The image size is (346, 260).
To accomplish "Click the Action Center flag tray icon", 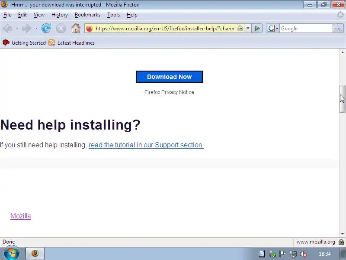I will pos(283,254).
